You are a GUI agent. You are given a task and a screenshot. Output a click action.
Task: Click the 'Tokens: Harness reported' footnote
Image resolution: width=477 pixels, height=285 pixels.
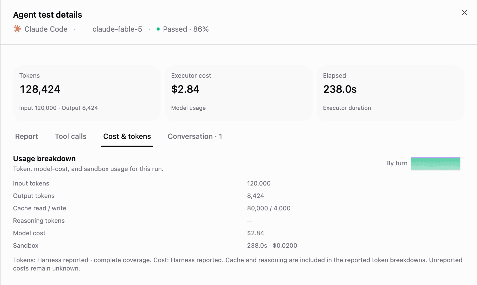(x=238, y=264)
